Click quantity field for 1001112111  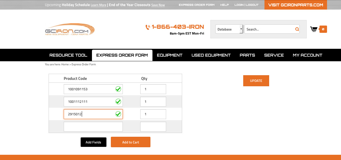[x=153, y=101]
